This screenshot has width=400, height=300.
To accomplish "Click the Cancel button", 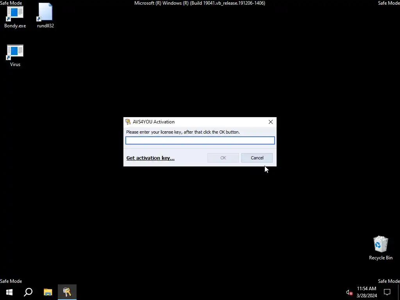I will pyautogui.click(x=257, y=158).
